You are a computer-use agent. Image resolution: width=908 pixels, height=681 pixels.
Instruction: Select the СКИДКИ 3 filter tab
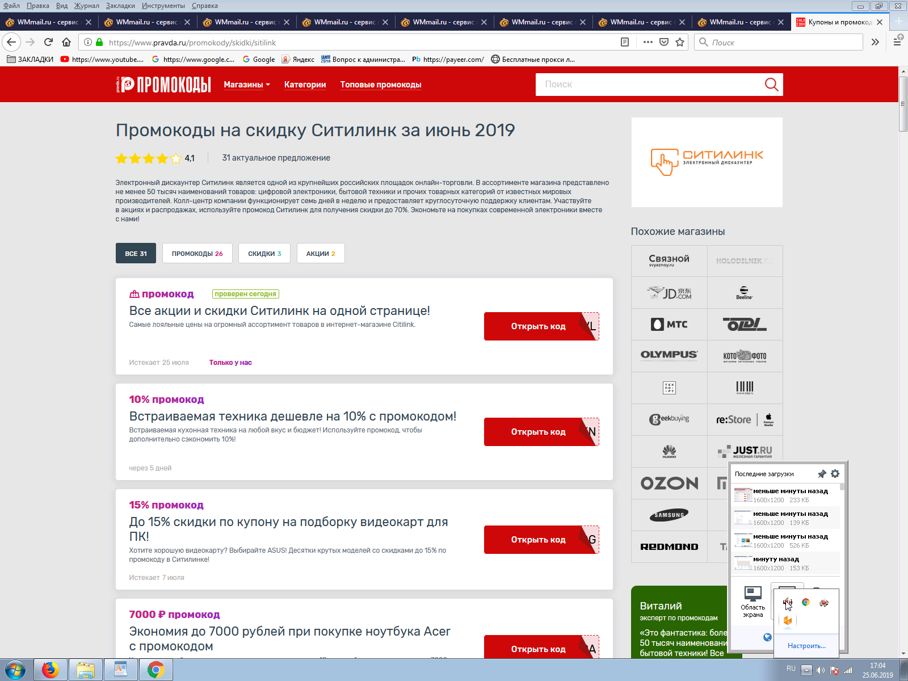coord(264,253)
